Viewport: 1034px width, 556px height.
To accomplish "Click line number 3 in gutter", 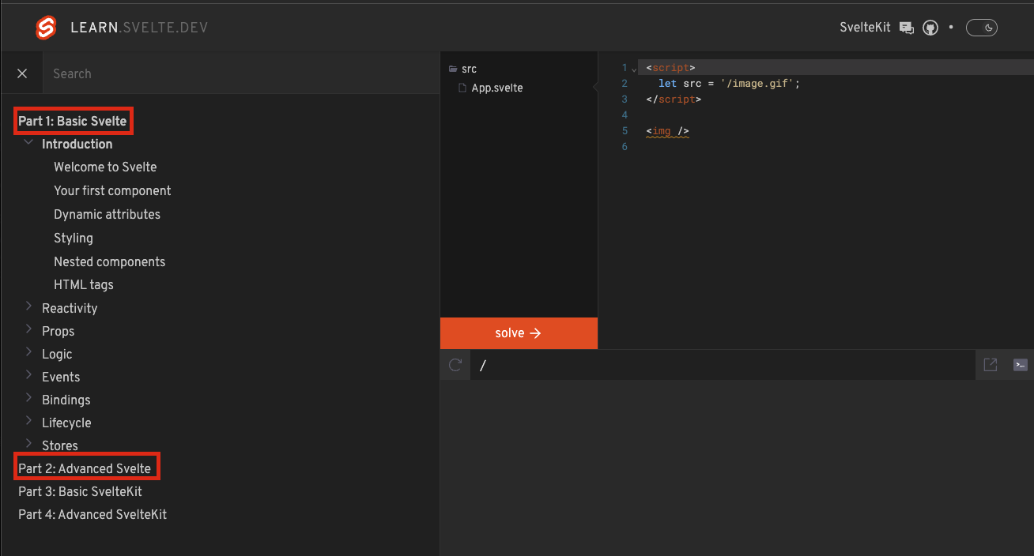I will (x=625, y=100).
